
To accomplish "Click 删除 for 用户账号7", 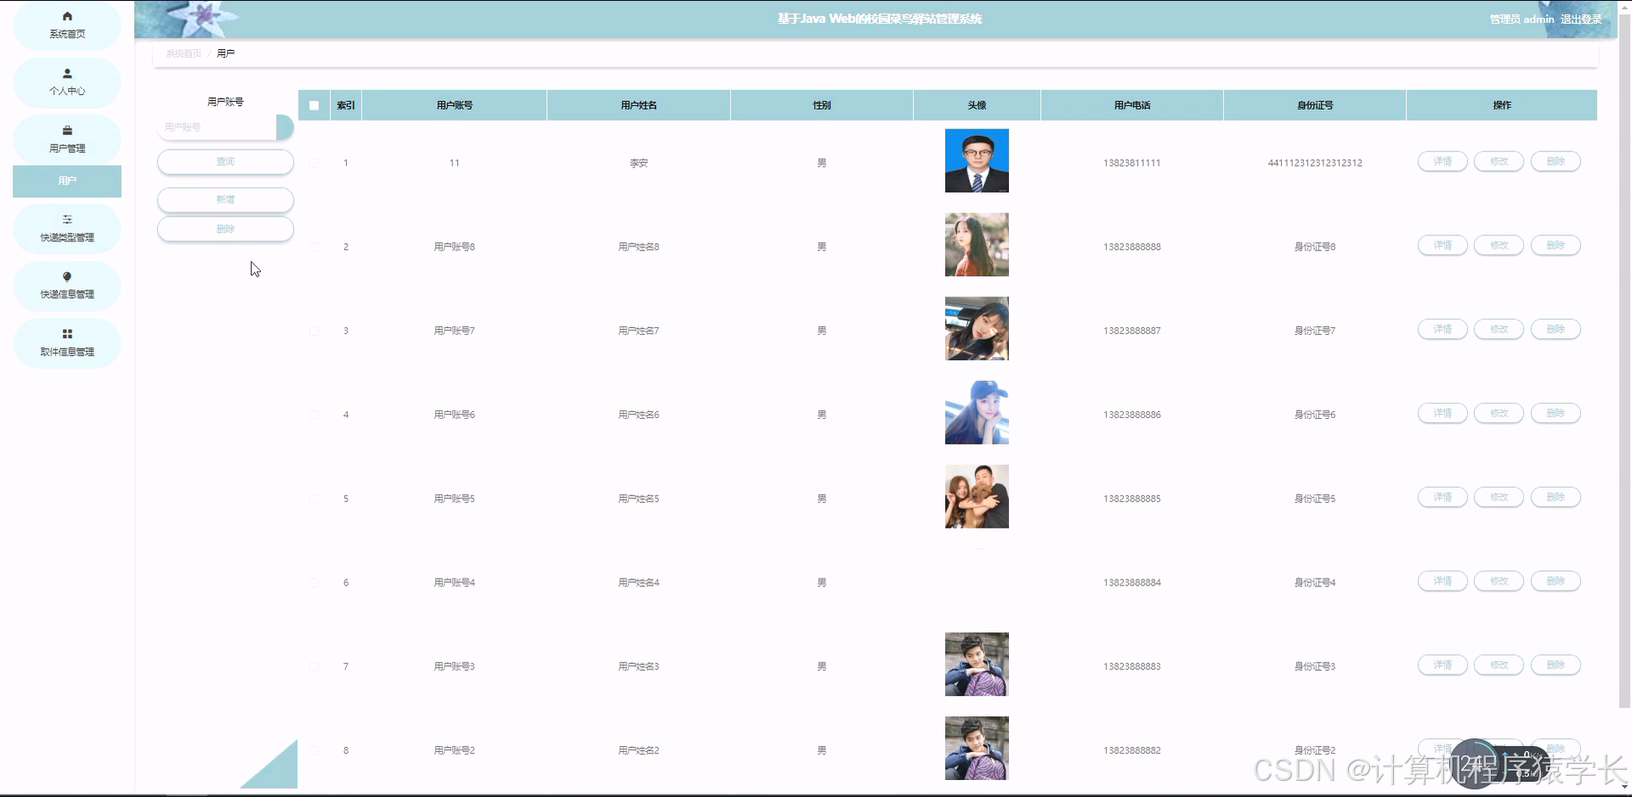I will [1555, 330].
